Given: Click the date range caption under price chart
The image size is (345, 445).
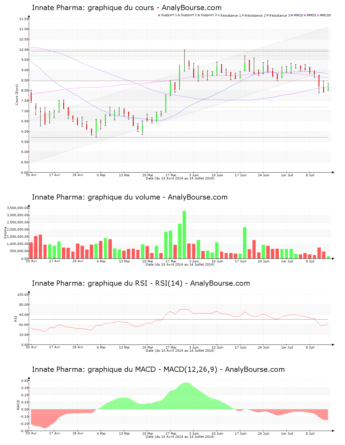Looking at the screenshot, I should coord(180,178).
